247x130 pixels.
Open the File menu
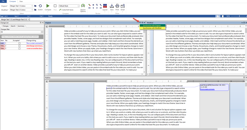click(3, 2)
